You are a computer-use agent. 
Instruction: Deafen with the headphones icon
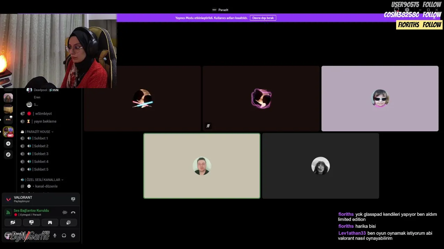[64, 236]
